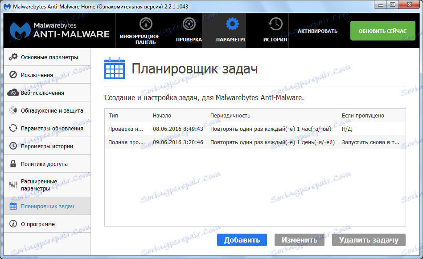This screenshot has width=423, height=259.
Task: Close the Malwarebytes window
Action: coord(410,4)
